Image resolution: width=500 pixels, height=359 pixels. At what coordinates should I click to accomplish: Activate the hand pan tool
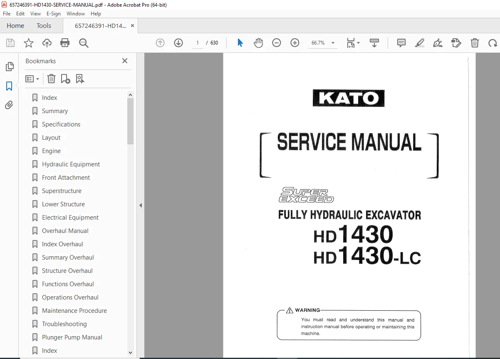coord(258,43)
